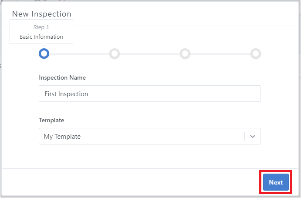Image resolution: width=301 pixels, height=198 pixels.
Task: Focus the Inspection Name input field
Action: (x=149, y=94)
